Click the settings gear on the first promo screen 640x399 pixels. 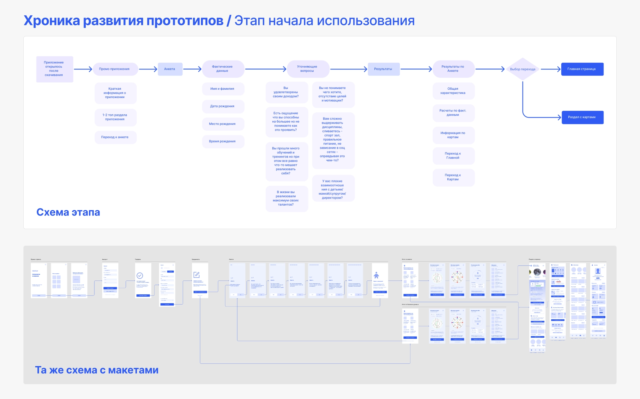(46, 265)
